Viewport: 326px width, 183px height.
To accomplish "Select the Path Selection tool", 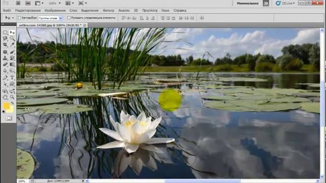I will click(x=5, y=84).
